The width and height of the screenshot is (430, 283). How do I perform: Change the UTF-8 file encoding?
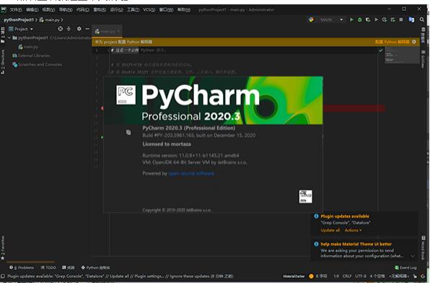(361, 276)
